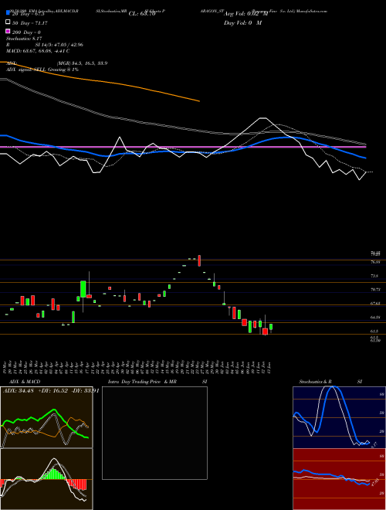
Task: Click the '50 Day = 71.17' label
Action: click(30, 23)
